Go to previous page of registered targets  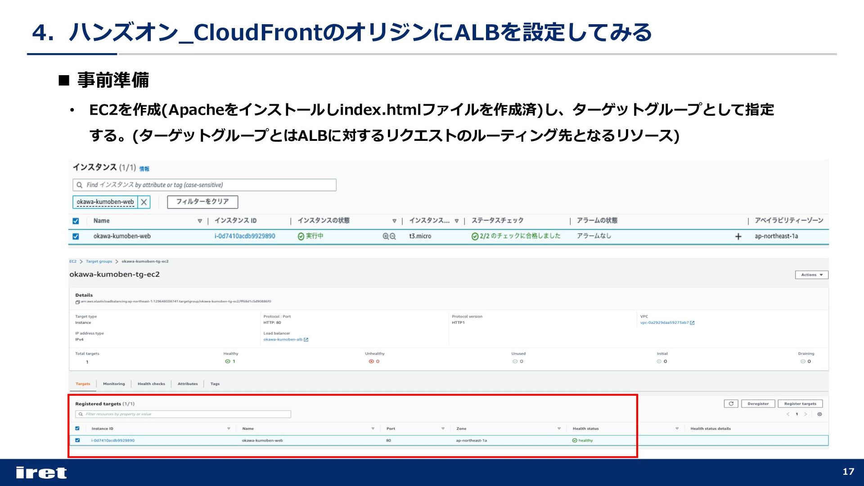click(788, 414)
